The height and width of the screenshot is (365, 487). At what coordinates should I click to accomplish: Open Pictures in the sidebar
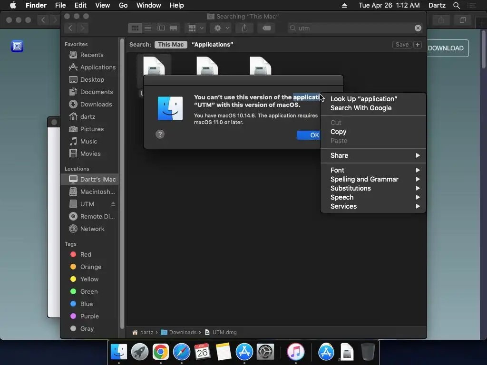pyautogui.click(x=89, y=129)
